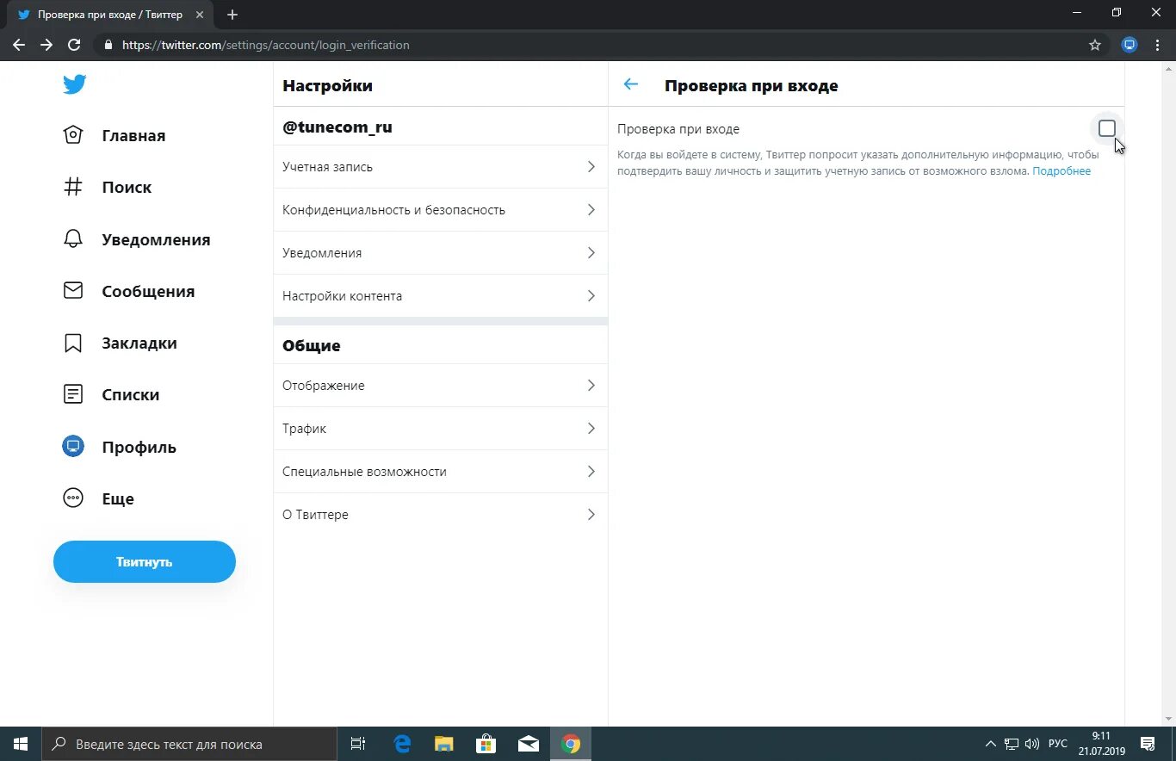The width and height of the screenshot is (1176, 761).
Task: Open Task View in taskbar
Action: pos(358,744)
